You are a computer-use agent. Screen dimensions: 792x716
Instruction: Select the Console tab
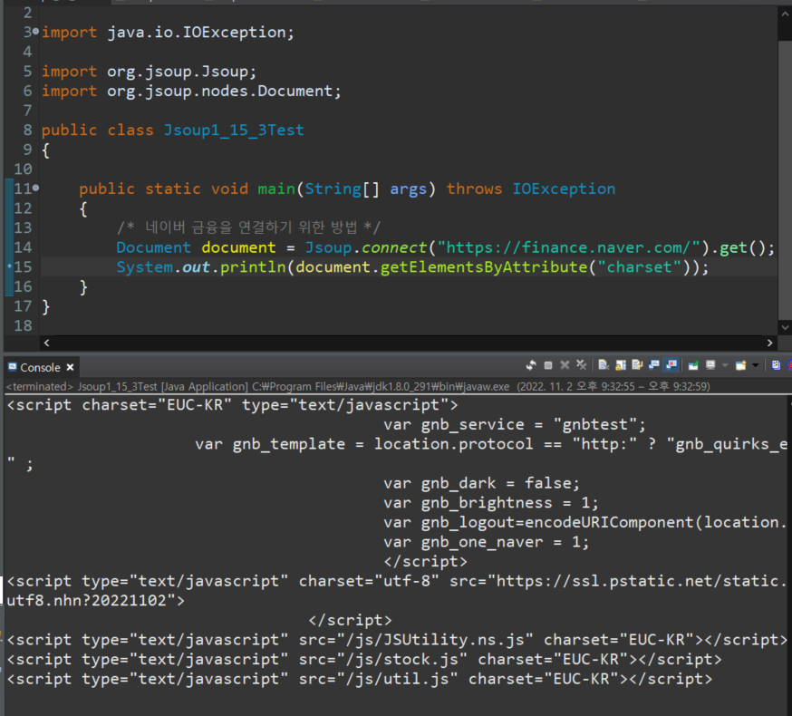tap(40, 367)
